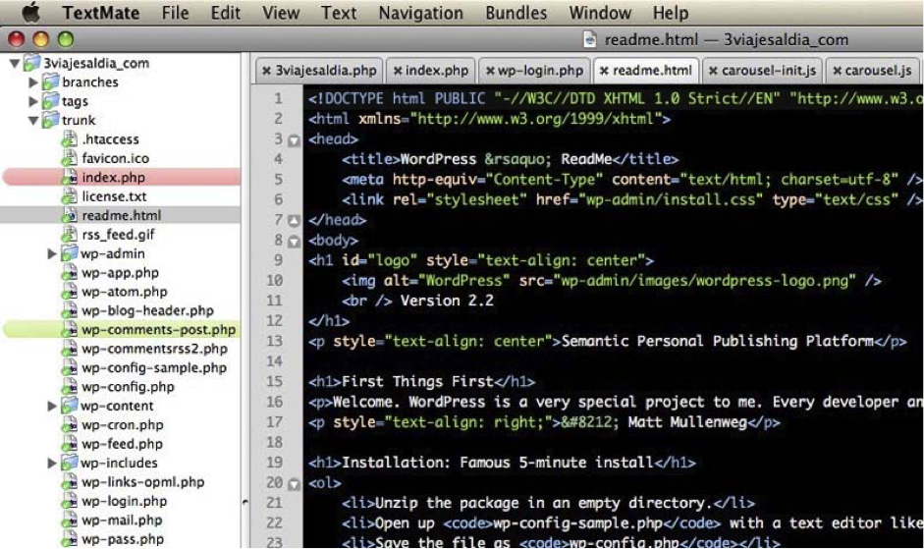This screenshot has width=924, height=549.
Task: Click the drawer resize handle beside wp-login.php
Action: (245, 503)
